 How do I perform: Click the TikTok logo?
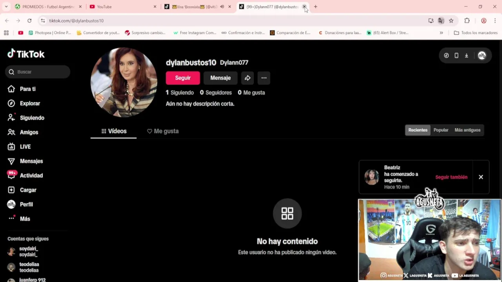(26, 54)
